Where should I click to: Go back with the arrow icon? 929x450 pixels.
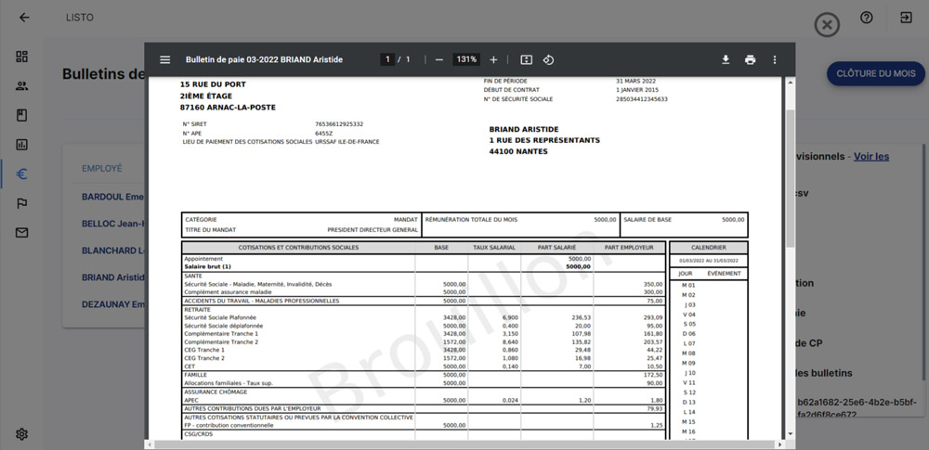[x=24, y=18]
